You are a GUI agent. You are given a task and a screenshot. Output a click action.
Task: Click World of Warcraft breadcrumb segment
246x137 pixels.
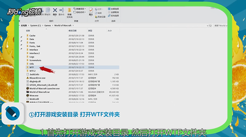tap(63, 25)
